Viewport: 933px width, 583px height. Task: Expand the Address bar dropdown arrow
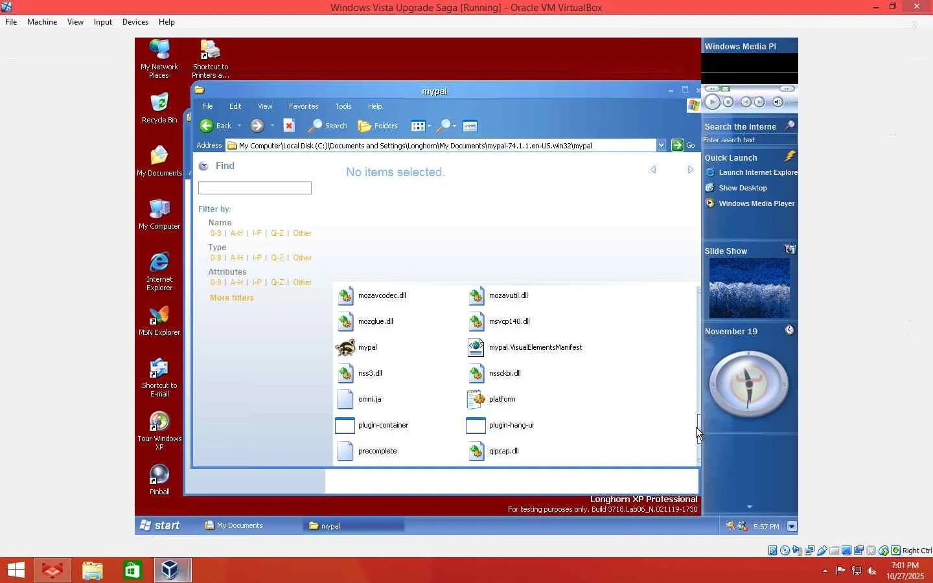pyautogui.click(x=661, y=145)
